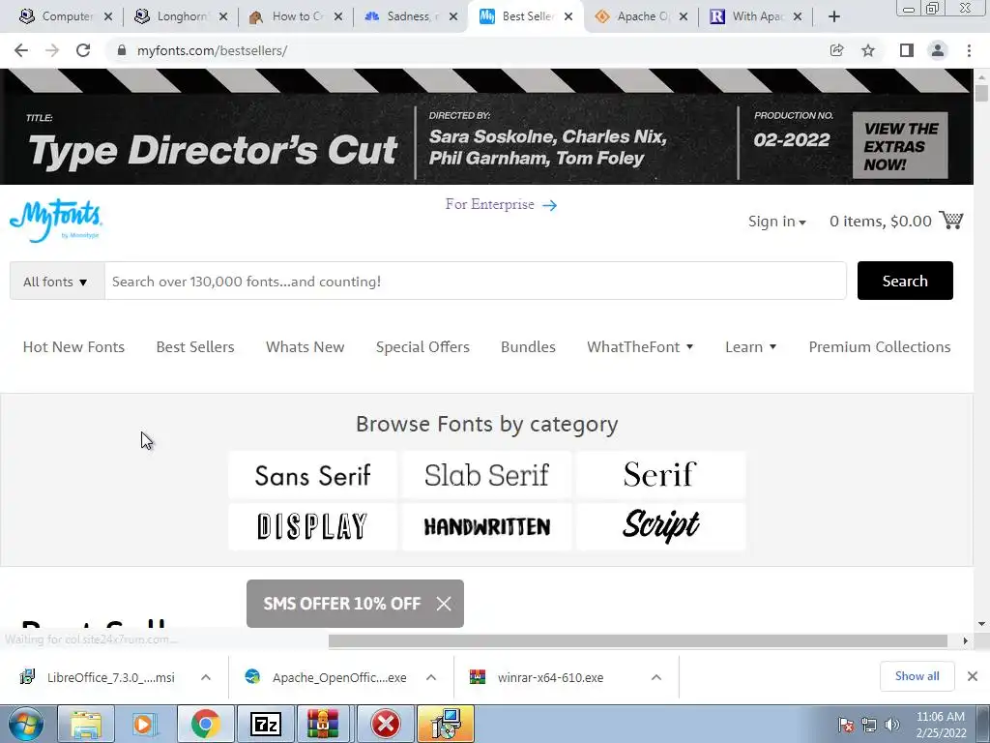Expand LibreOffice download options chevron
This screenshot has width=990, height=743.
point(206,677)
